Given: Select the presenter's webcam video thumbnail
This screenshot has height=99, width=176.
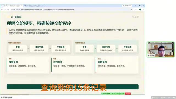Looking at the screenshot, I should pos(161,50).
